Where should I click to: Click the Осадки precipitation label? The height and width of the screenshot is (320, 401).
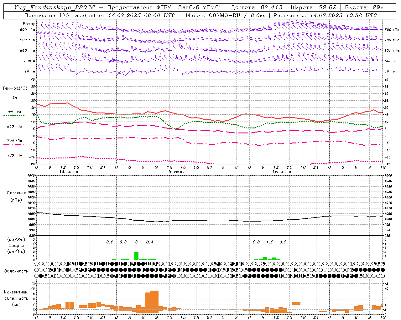(16, 246)
